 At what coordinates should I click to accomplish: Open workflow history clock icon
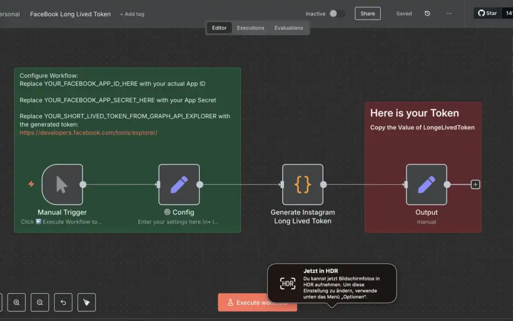(427, 13)
